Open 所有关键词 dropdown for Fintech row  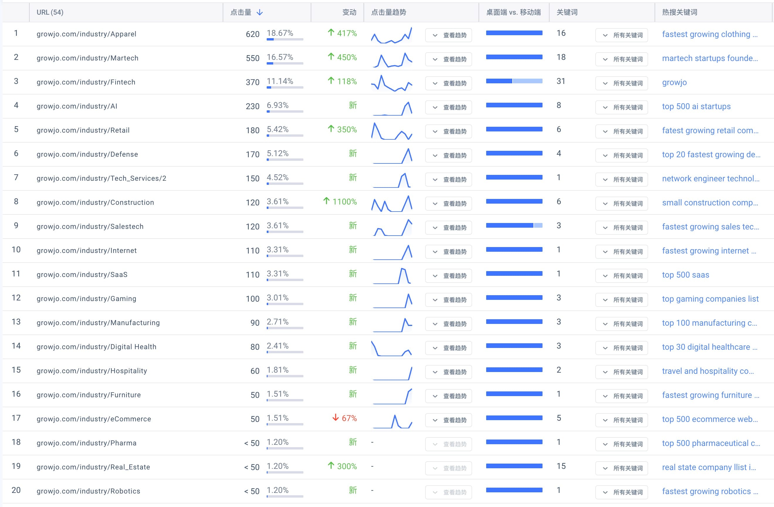click(621, 83)
